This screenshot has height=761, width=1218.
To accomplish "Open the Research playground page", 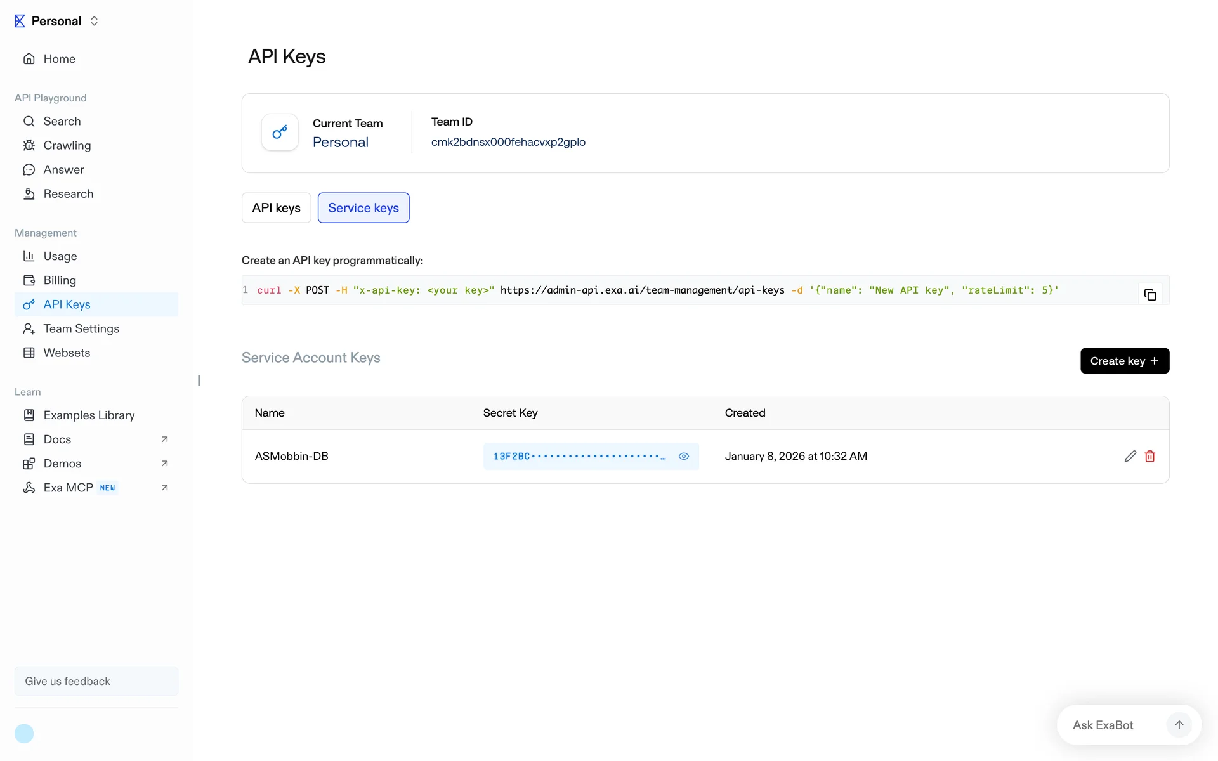I will tap(68, 193).
